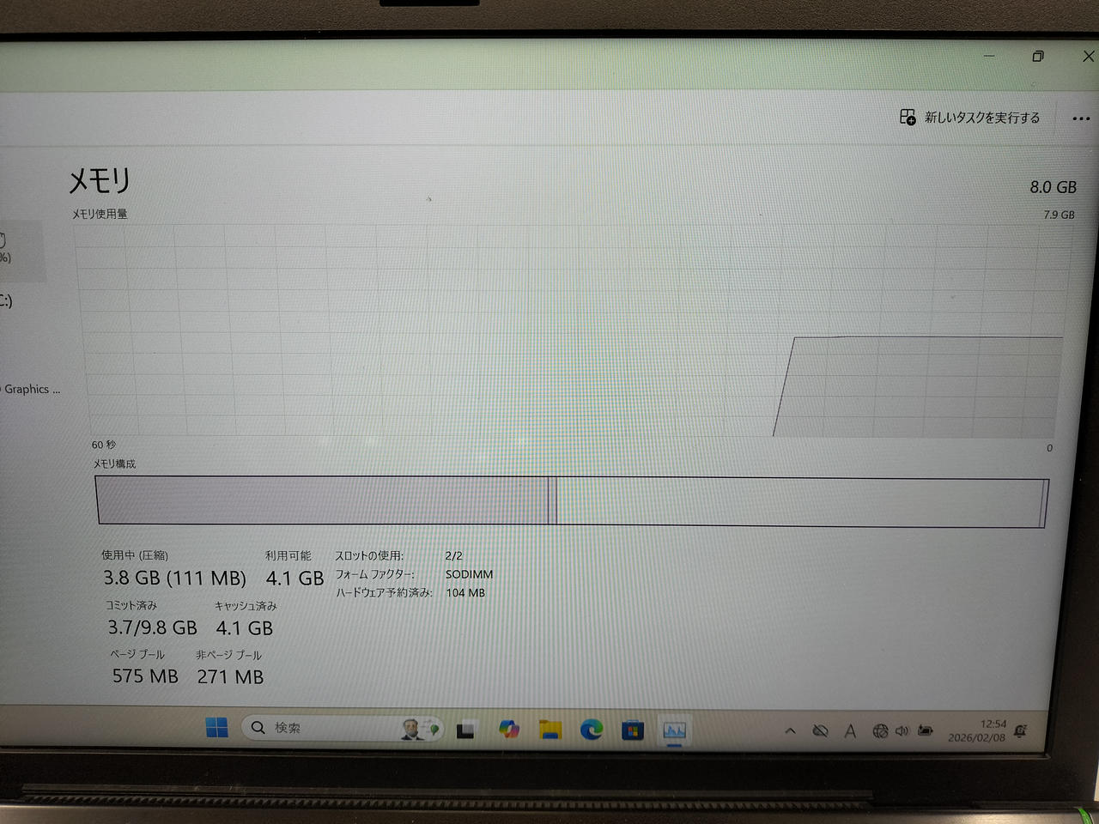The image size is (1099, 824).
Task: Open Task View from the taskbar
Action: point(465,730)
